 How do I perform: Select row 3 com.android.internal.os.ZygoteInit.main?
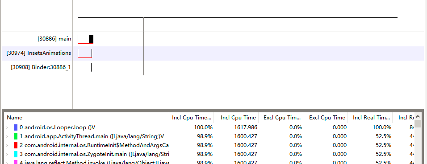[x=209, y=154]
